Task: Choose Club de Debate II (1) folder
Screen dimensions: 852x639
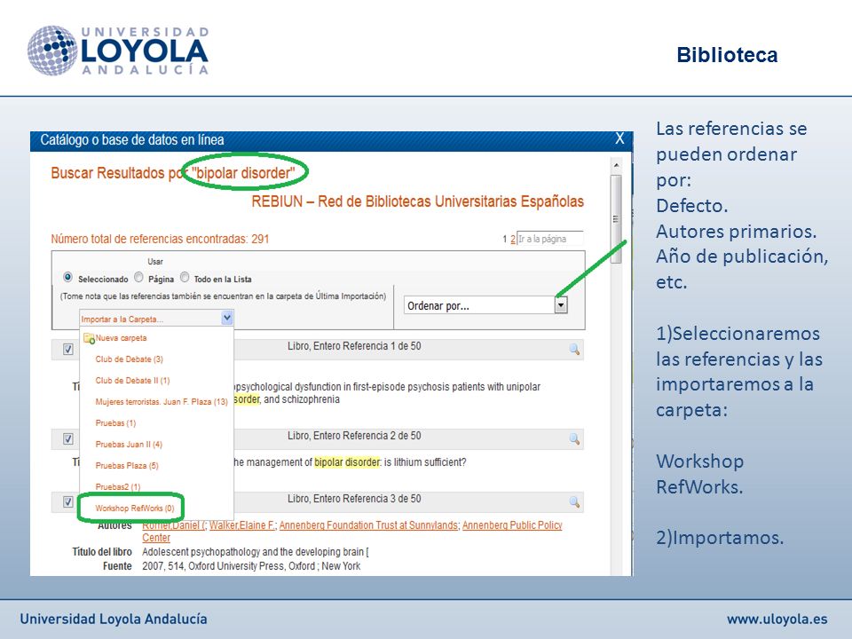Action: click(132, 381)
